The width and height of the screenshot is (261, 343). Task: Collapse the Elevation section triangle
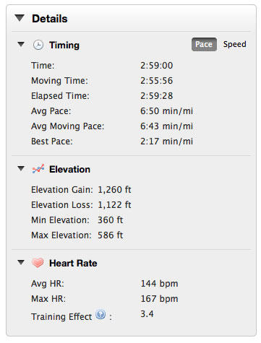21,168
